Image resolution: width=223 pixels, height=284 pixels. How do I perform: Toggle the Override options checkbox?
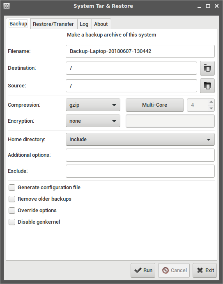click(x=12, y=211)
